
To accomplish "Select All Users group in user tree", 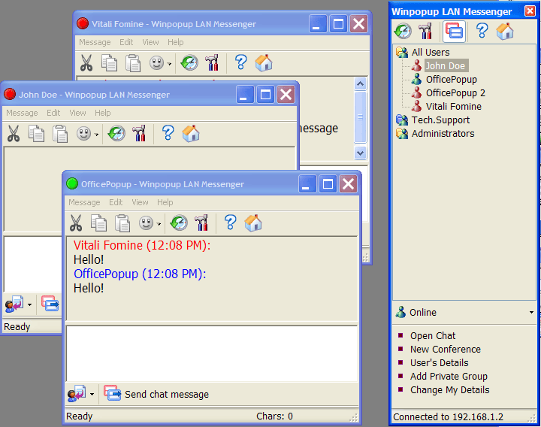I will 431,52.
